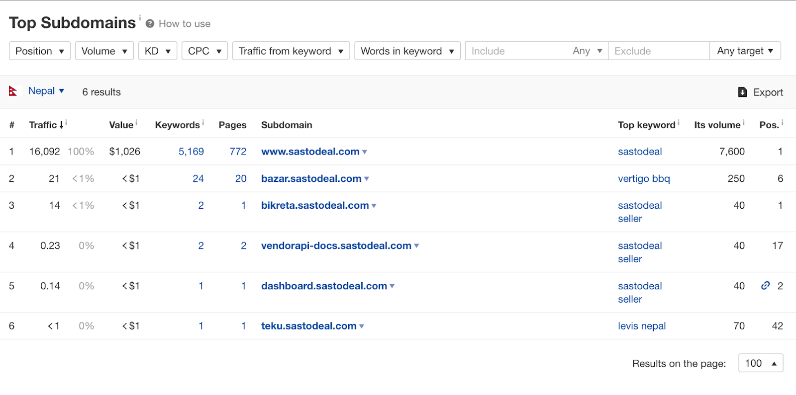Expand menu arrow next to vendorapi-docs.sastodeal.com
The image size is (796, 395).
point(416,246)
